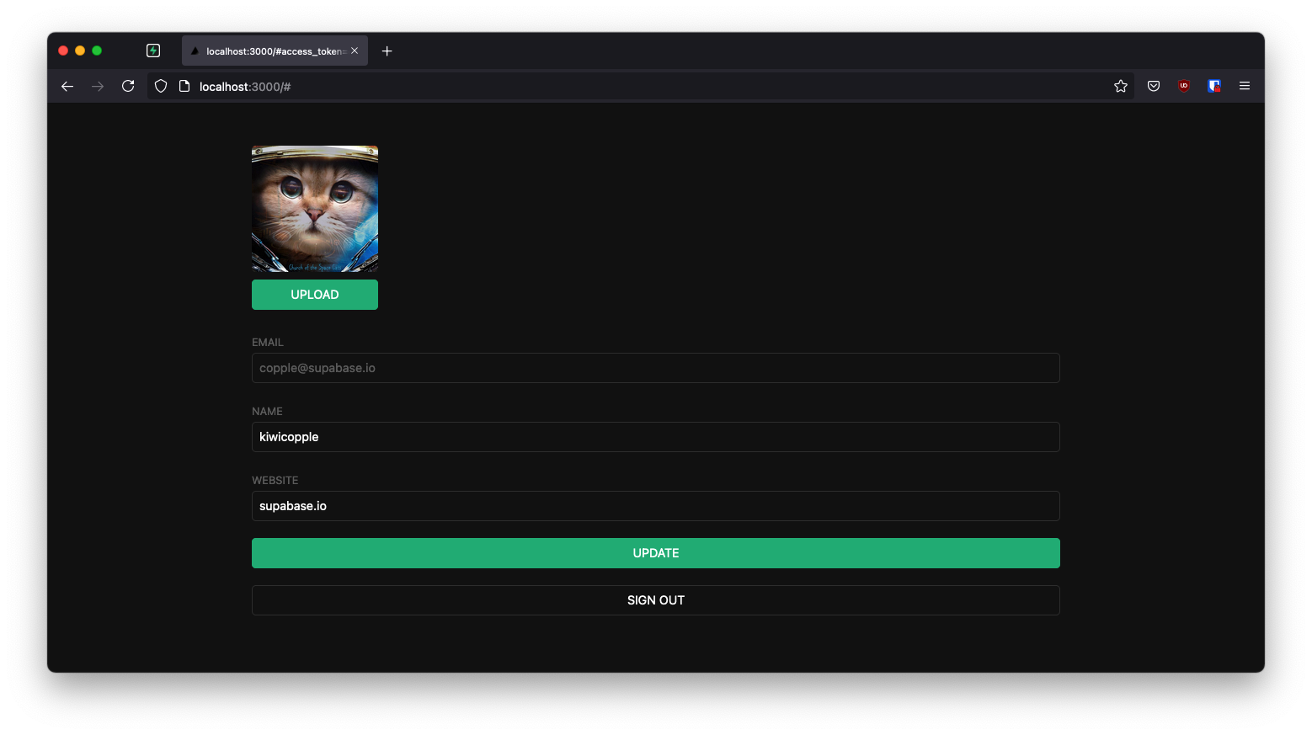Reload the current page
The height and width of the screenshot is (735, 1312).
click(128, 86)
